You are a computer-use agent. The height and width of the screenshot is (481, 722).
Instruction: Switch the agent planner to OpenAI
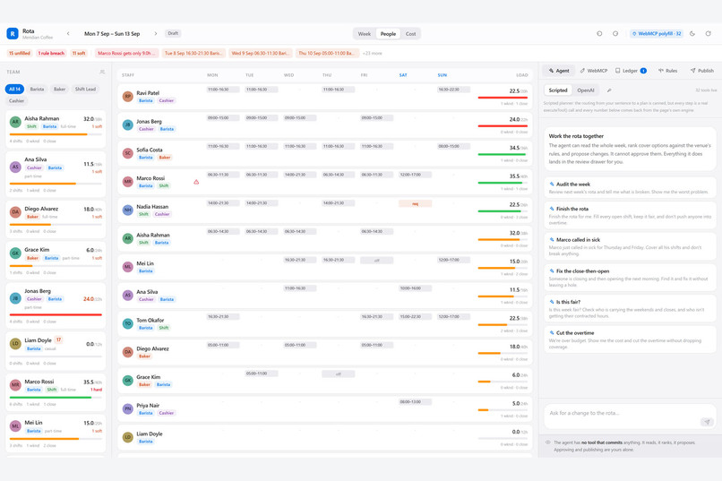tap(586, 90)
